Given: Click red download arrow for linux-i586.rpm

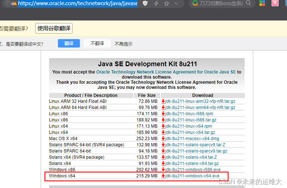Looking at the screenshot, I should pyautogui.click(x=163, y=114).
